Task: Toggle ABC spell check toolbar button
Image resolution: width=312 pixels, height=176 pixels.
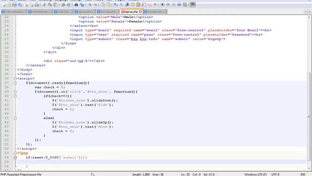Action: [x=193, y=5]
